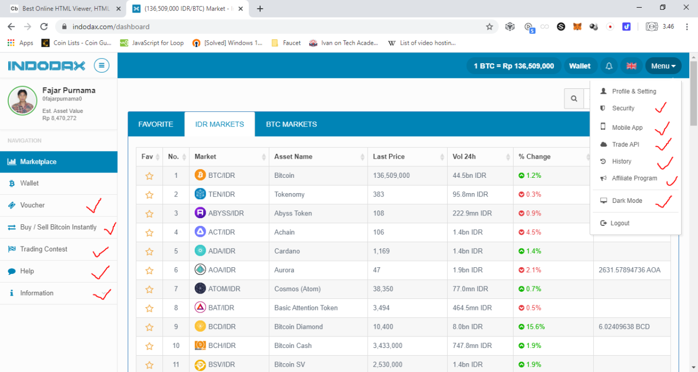Click the Cosmos ATOM coin icon
Viewport: 698px width, 372px height.
(x=200, y=289)
